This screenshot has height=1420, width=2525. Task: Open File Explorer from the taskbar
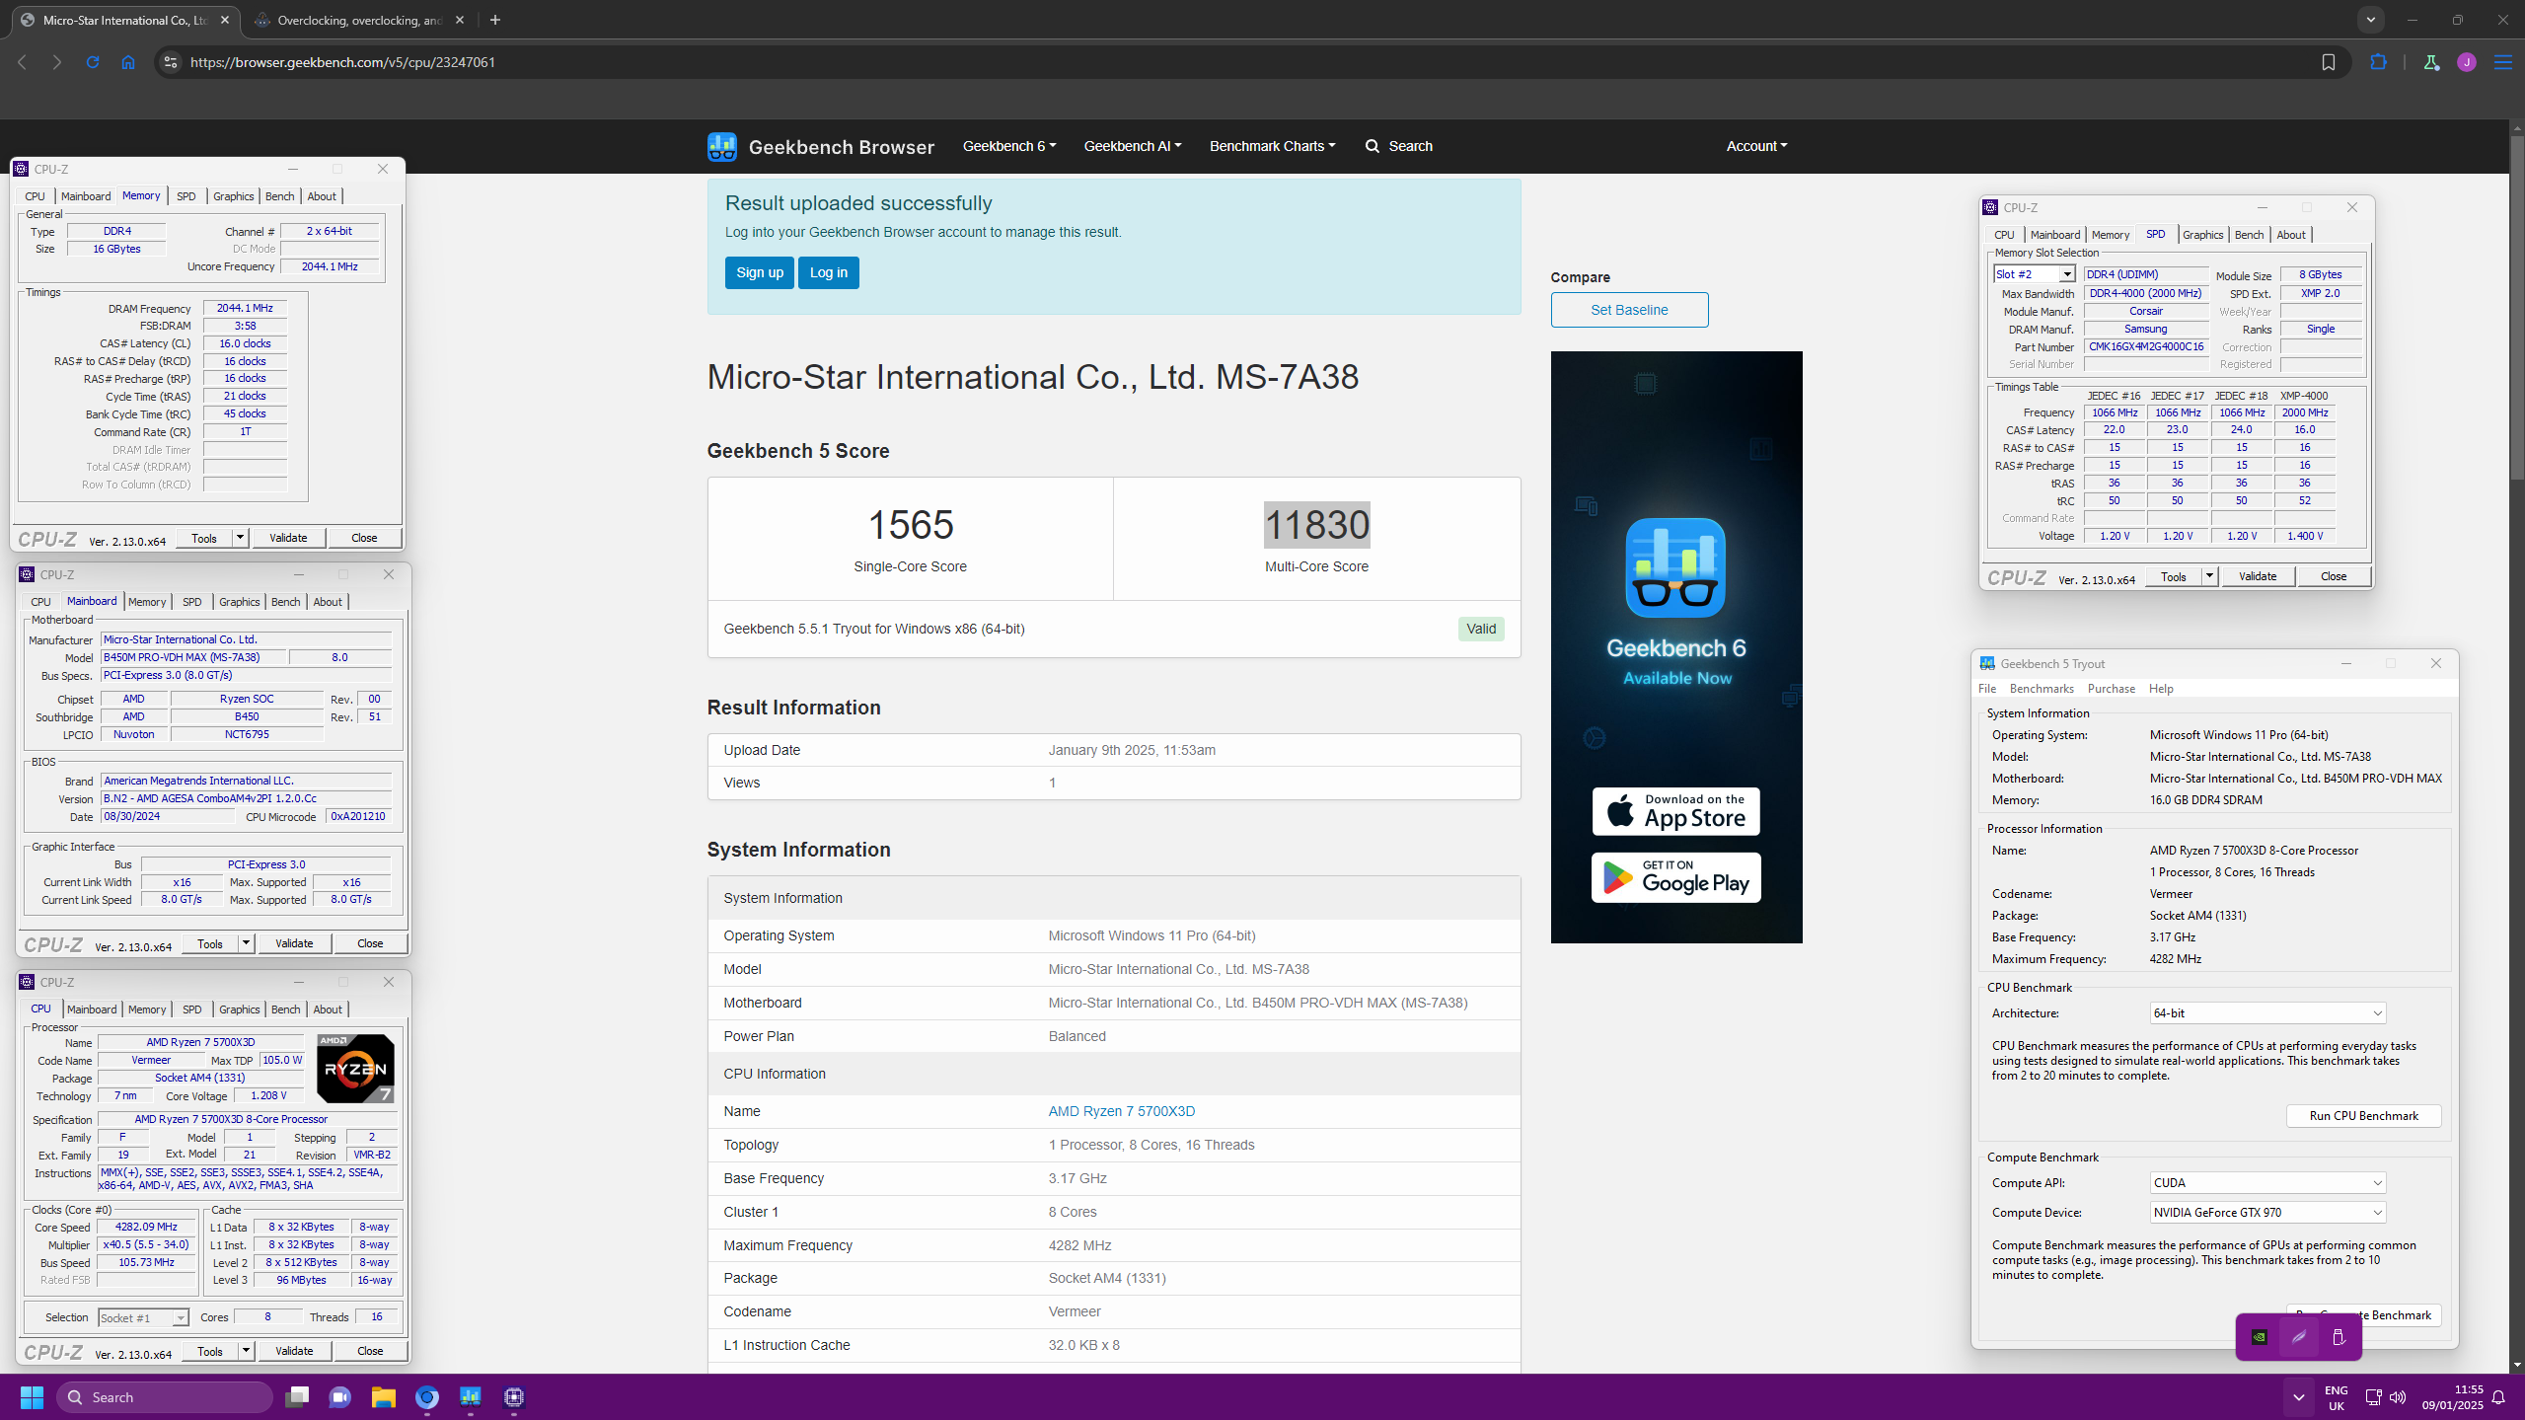click(x=384, y=1396)
